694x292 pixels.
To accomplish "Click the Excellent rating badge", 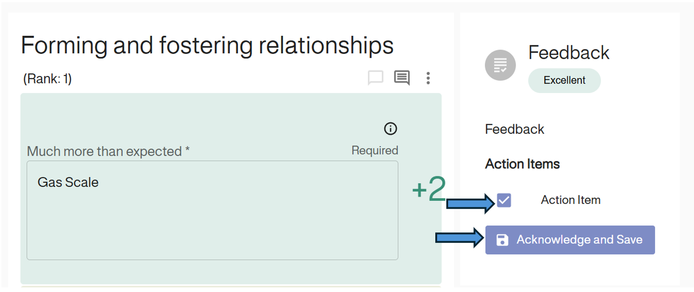I will pos(564,80).
